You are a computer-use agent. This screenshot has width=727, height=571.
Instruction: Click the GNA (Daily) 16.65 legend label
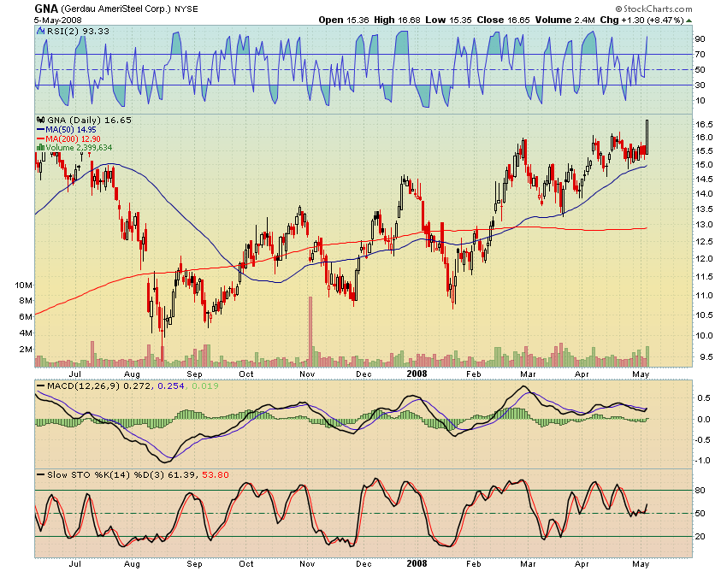click(x=90, y=120)
